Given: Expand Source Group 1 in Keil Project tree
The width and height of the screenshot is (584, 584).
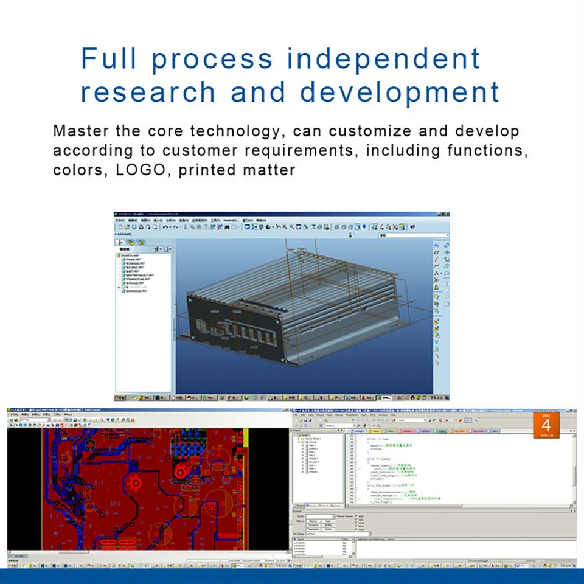Looking at the screenshot, I should (299, 439).
